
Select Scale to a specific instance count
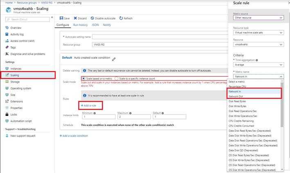coord(116,79)
